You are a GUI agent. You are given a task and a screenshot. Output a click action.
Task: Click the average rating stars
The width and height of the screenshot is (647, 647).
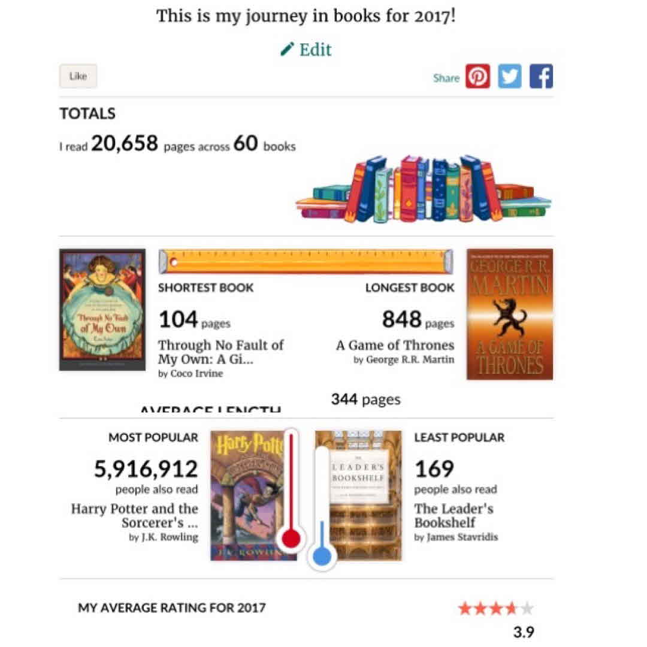[495, 609]
